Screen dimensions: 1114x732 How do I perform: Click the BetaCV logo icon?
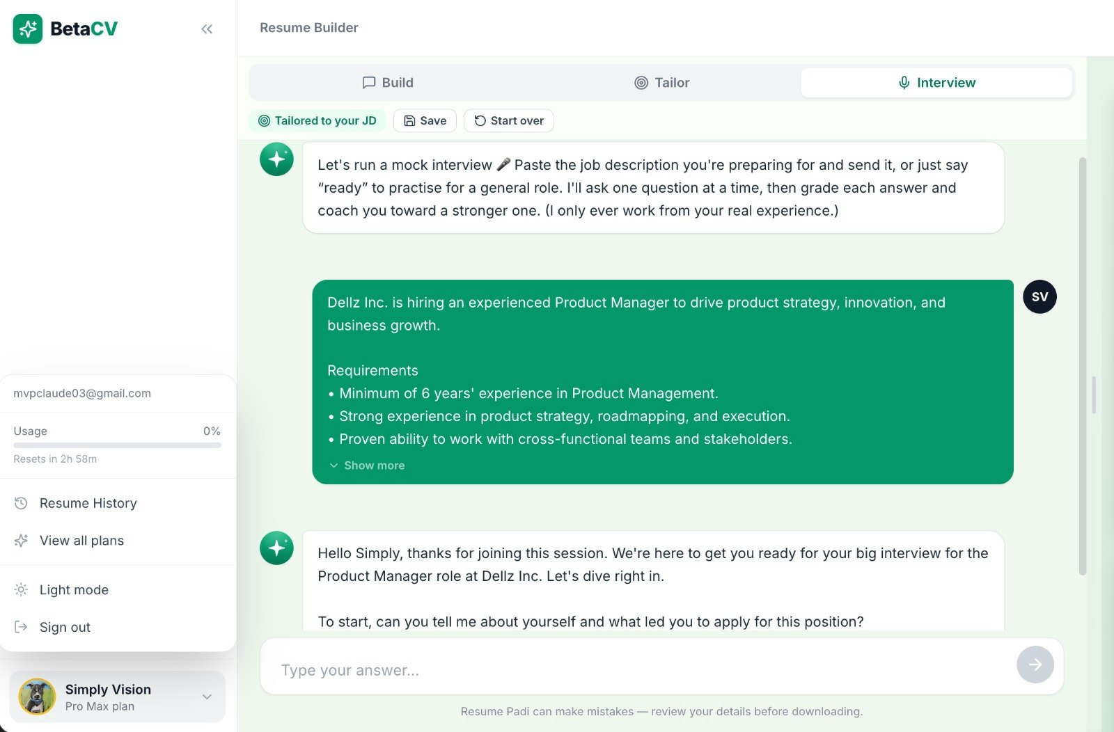click(28, 29)
